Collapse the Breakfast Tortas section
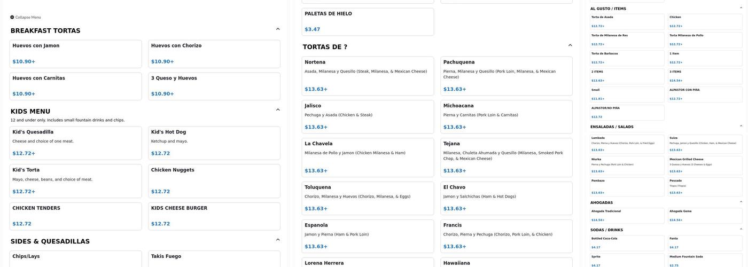 point(278,29)
